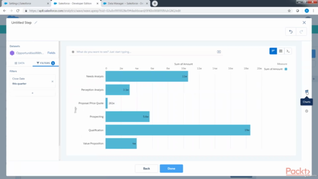Viewport: 318px width, 179px height.
Task: Select the Needs Analysis bar
Action: click(x=147, y=76)
